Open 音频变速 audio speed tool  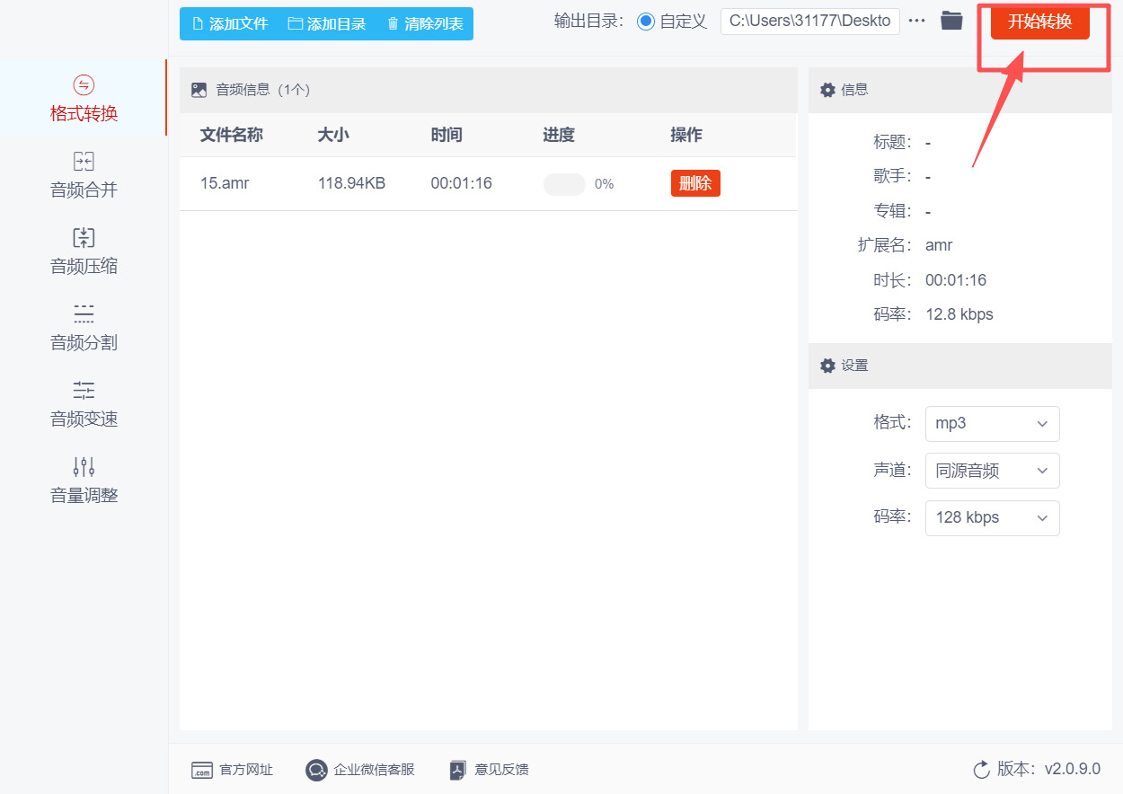coord(84,404)
